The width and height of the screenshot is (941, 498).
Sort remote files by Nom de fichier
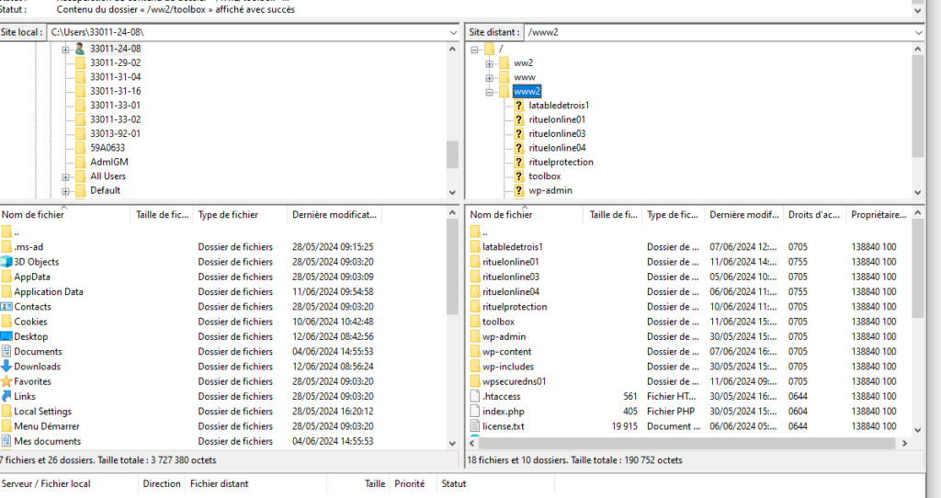coord(501,215)
